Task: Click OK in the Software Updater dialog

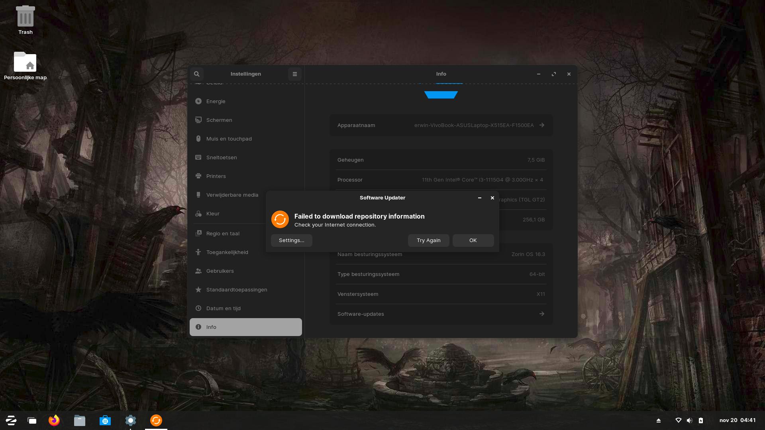Action: tap(473, 240)
